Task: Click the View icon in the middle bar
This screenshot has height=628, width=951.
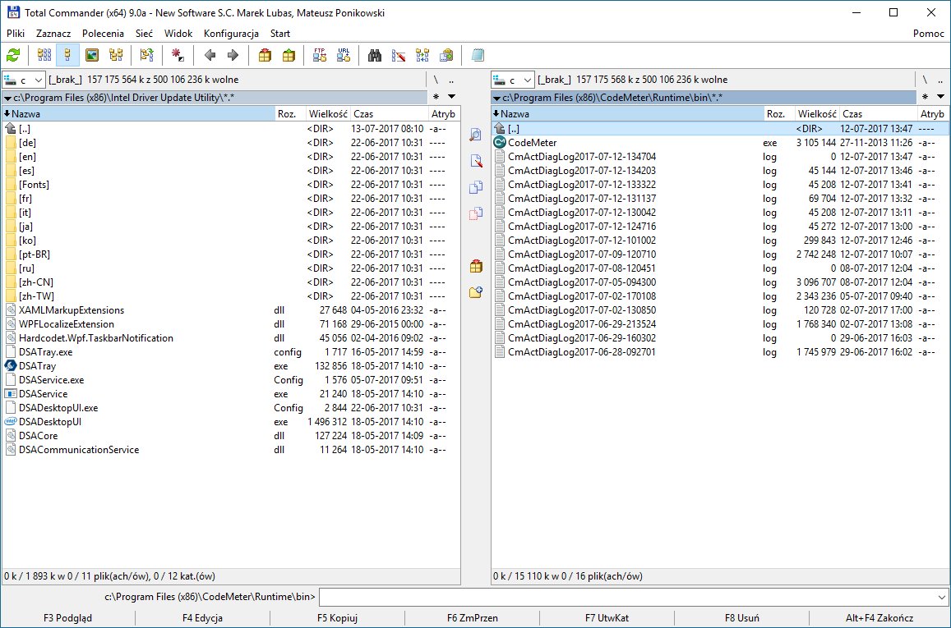Action: [476, 134]
